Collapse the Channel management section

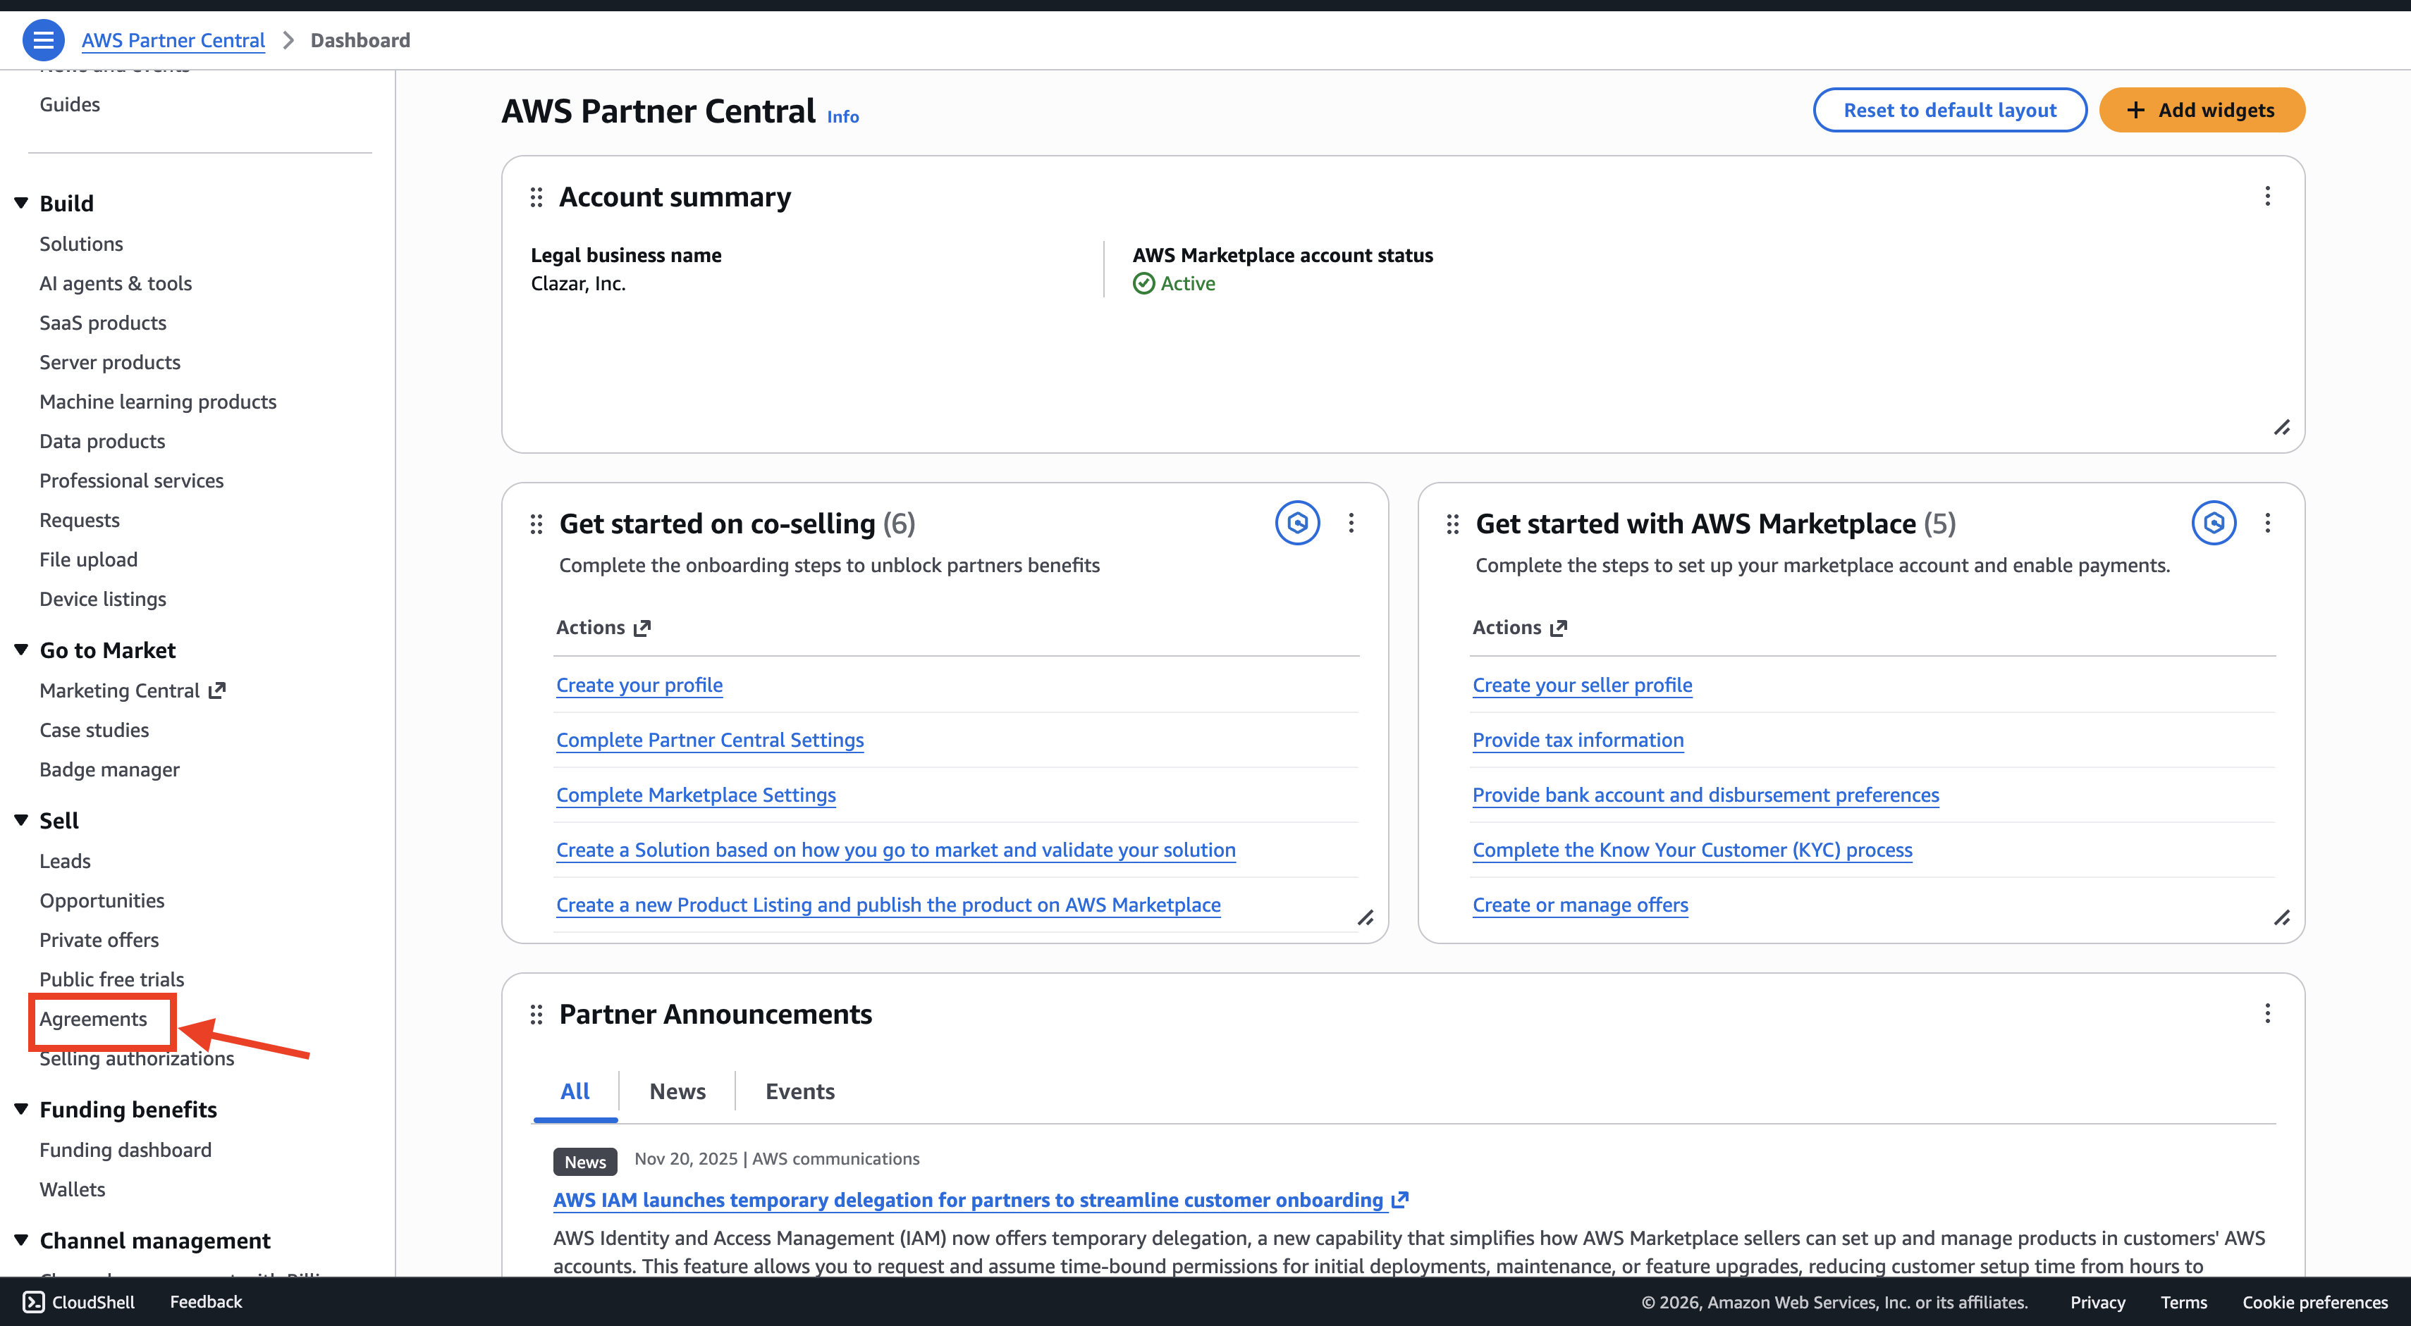20,1240
